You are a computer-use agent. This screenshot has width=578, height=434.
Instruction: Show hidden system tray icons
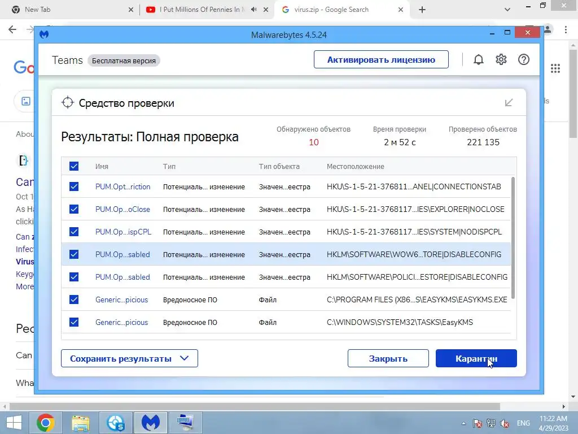click(x=464, y=423)
